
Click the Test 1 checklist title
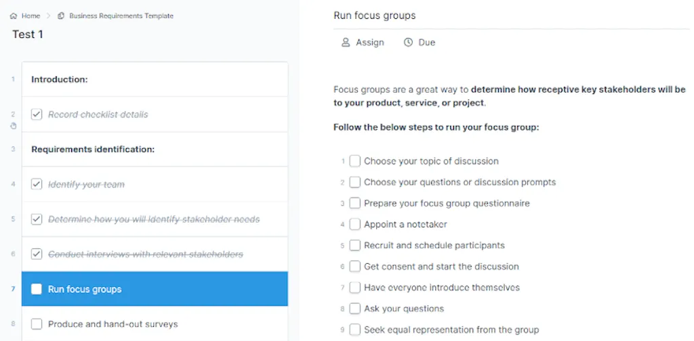(x=28, y=35)
